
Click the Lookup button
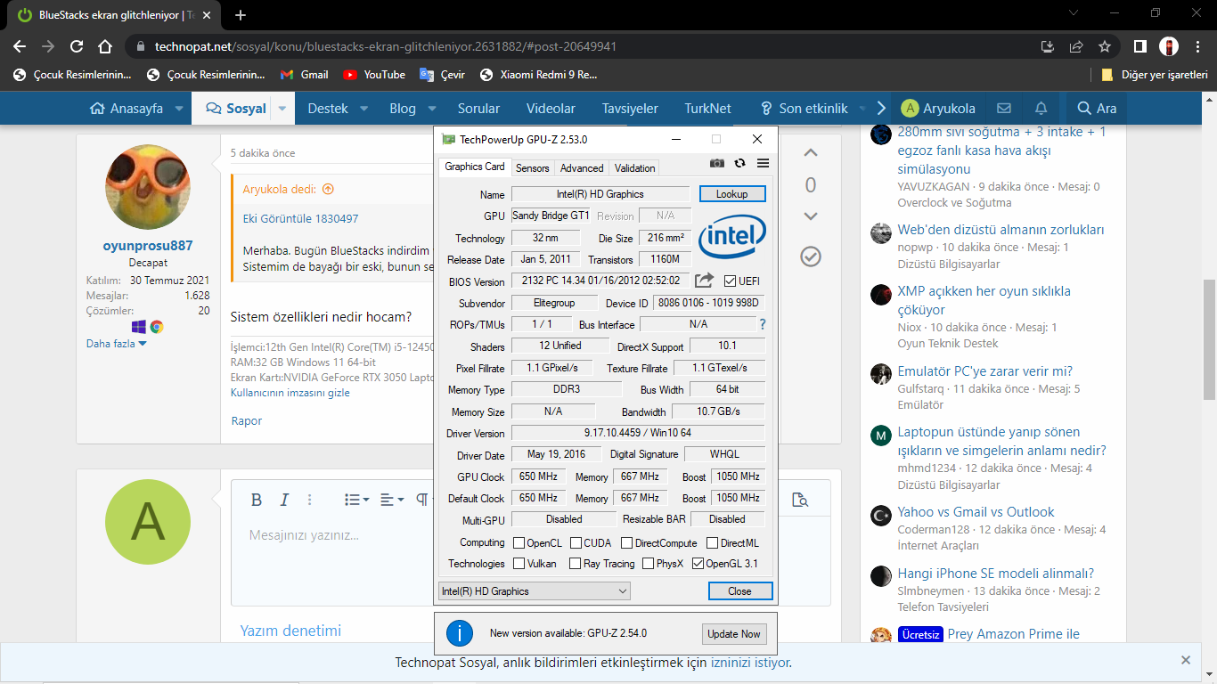coord(732,194)
